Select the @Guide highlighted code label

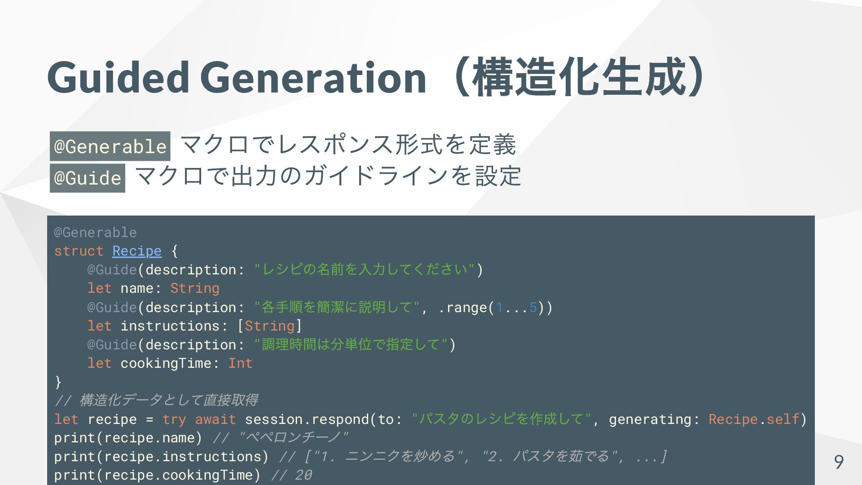click(x=88, y=178)
